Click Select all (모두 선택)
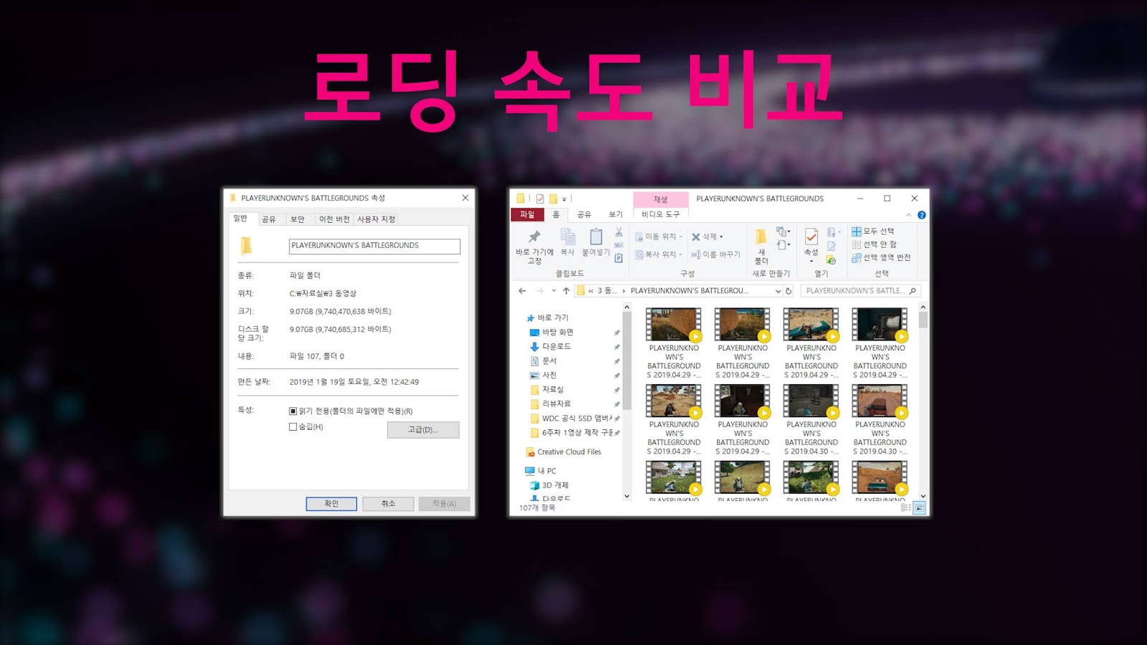Image resolution: width=1147 pixels, height=645 pixels. point(872,231)
